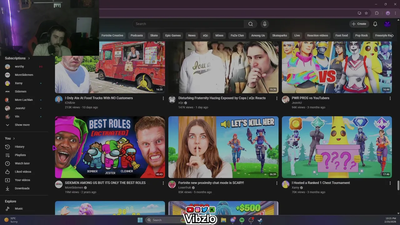Open the Windows Start menu

140,220
